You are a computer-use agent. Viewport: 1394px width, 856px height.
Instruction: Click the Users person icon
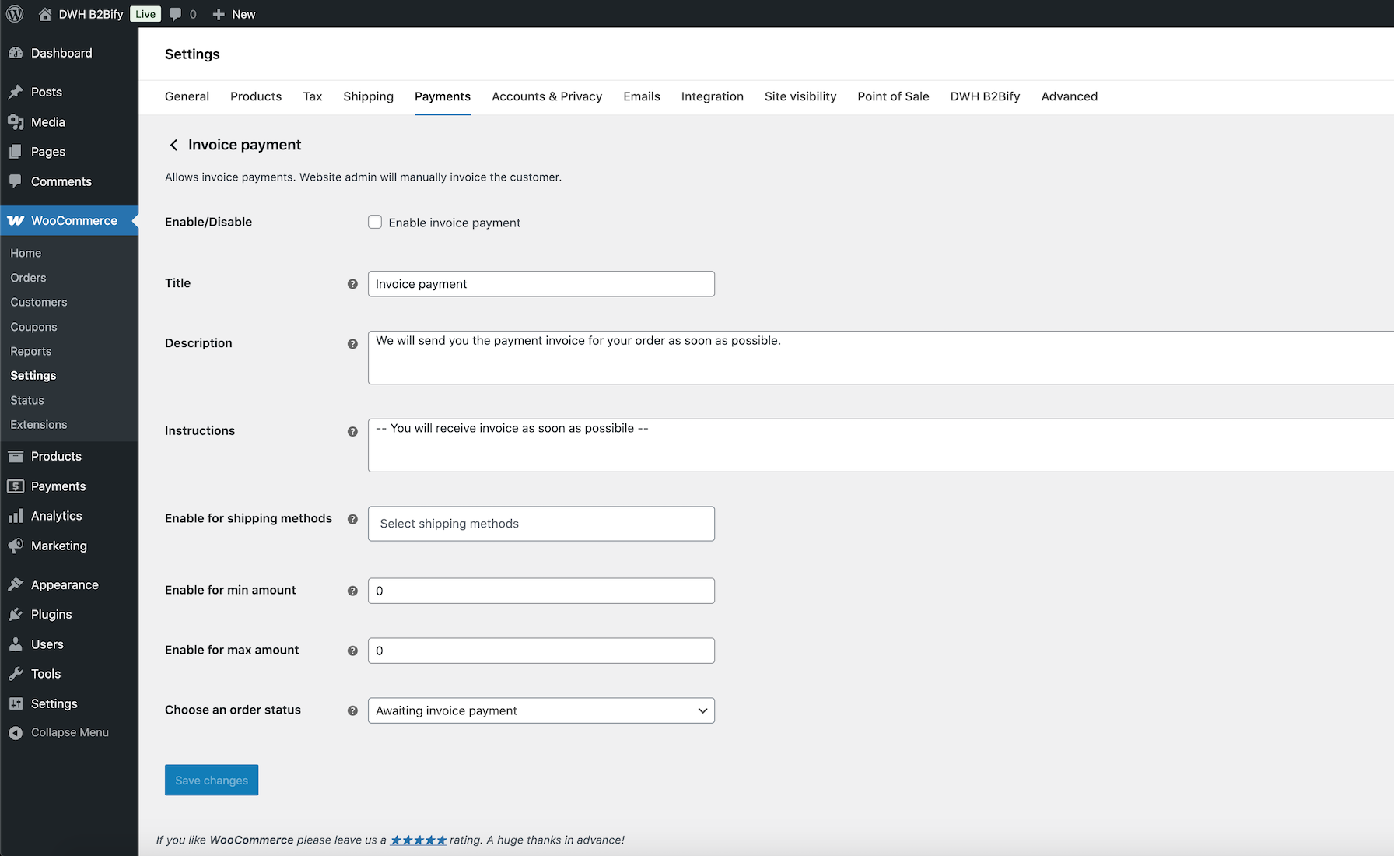tap(16, 644)
